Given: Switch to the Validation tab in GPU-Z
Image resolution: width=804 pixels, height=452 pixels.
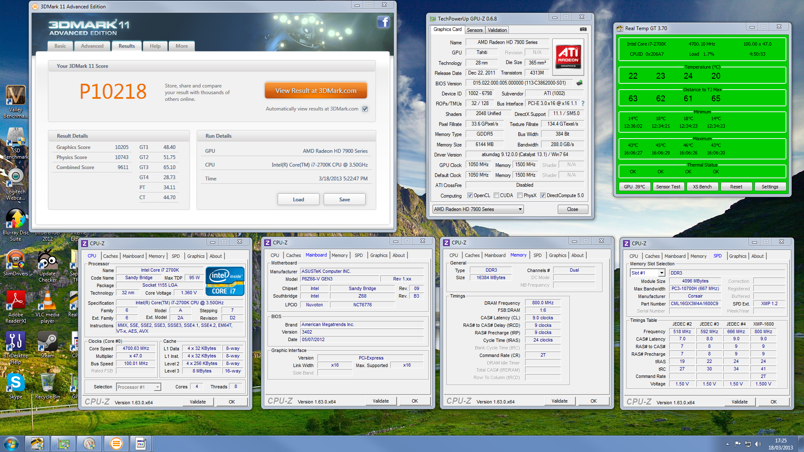Looking at the screenshot, I should tap(497, 30).
